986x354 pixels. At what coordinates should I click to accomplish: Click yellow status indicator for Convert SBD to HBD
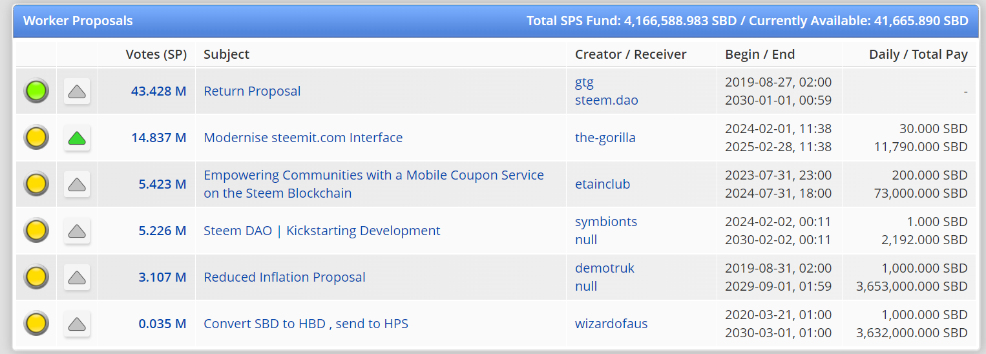click(36, 324)
